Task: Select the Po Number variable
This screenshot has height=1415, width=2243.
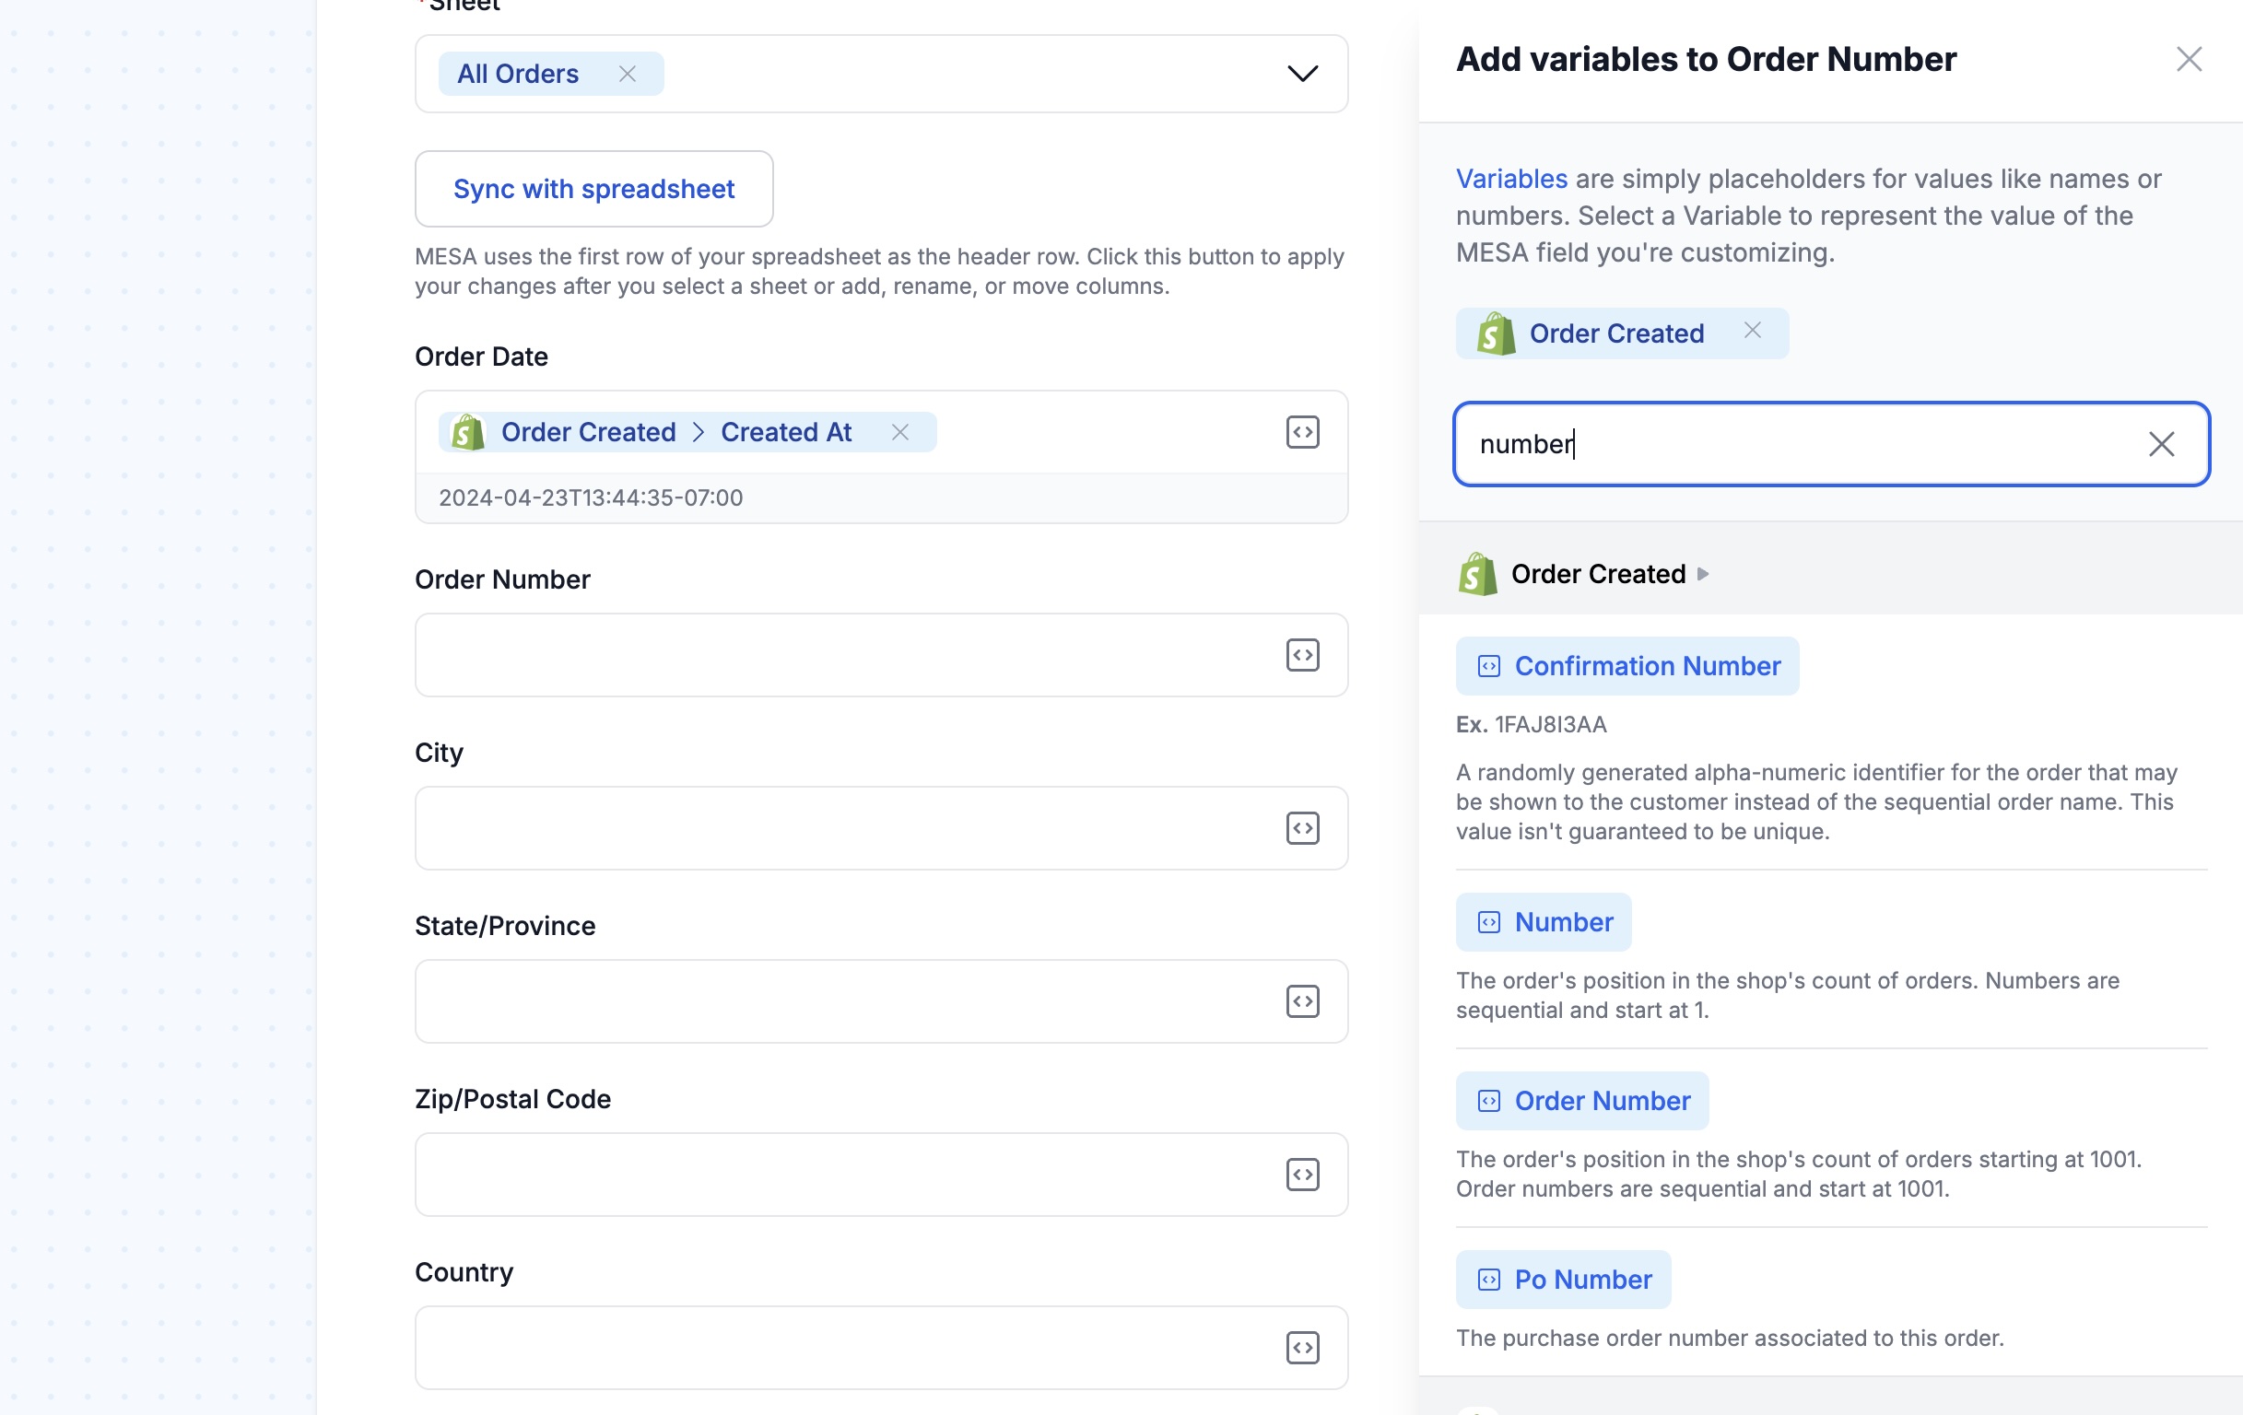Action: click(1563, 1280)
